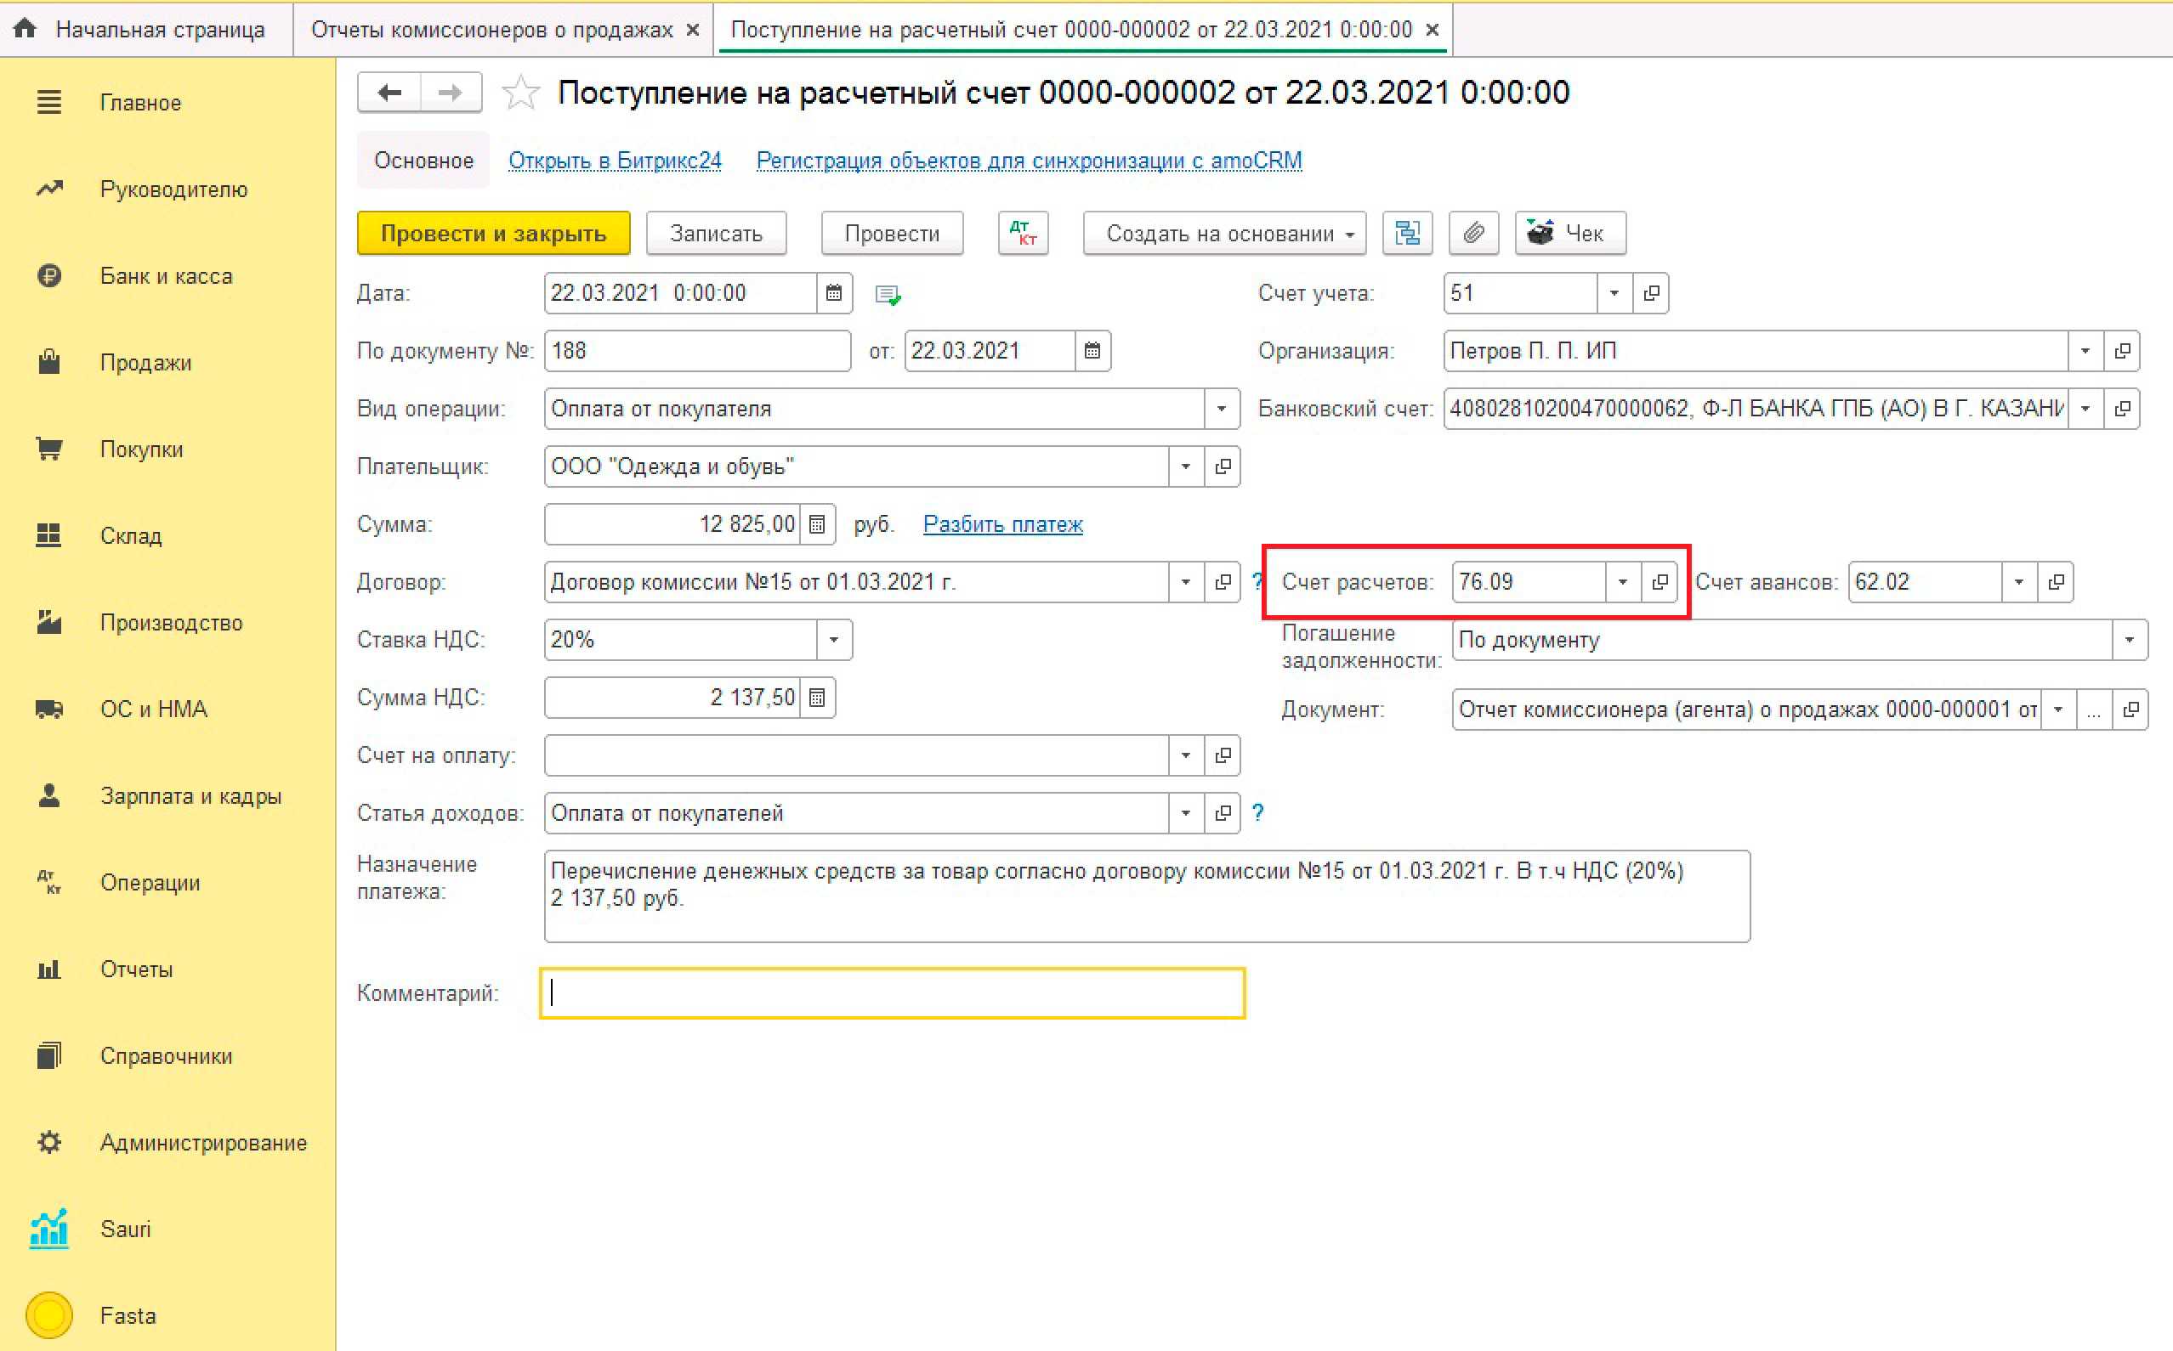Expand the Банковский счет dropdown
The width and height of the screenshot is (2173, 1351).
coord(2085,410)
